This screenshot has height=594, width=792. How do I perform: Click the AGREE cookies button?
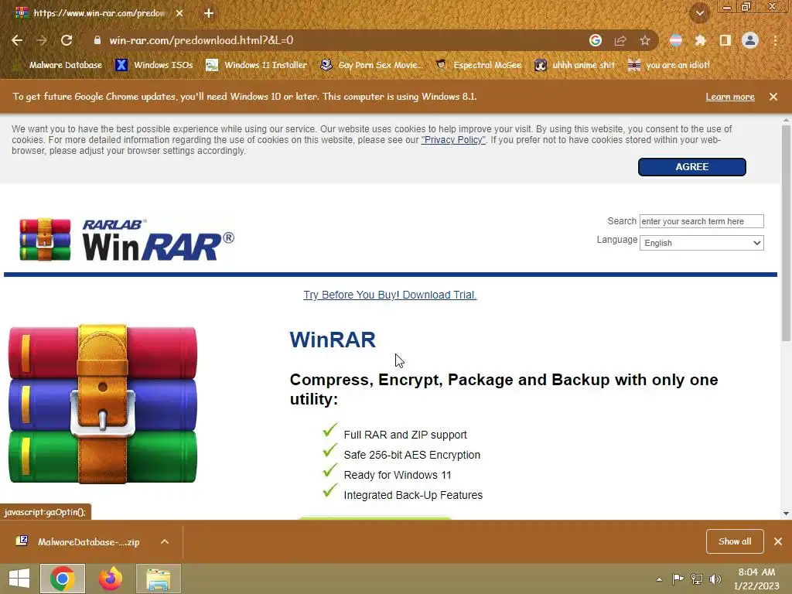692,167
